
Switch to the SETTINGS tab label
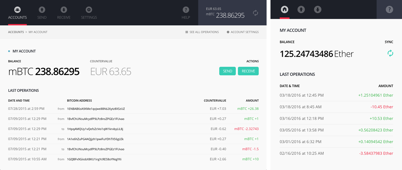pos(89,18)
